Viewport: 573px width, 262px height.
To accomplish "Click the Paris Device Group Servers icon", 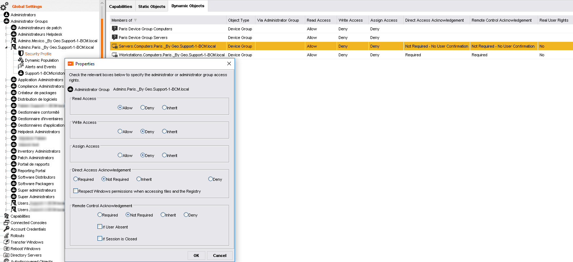I will [115, 38].
